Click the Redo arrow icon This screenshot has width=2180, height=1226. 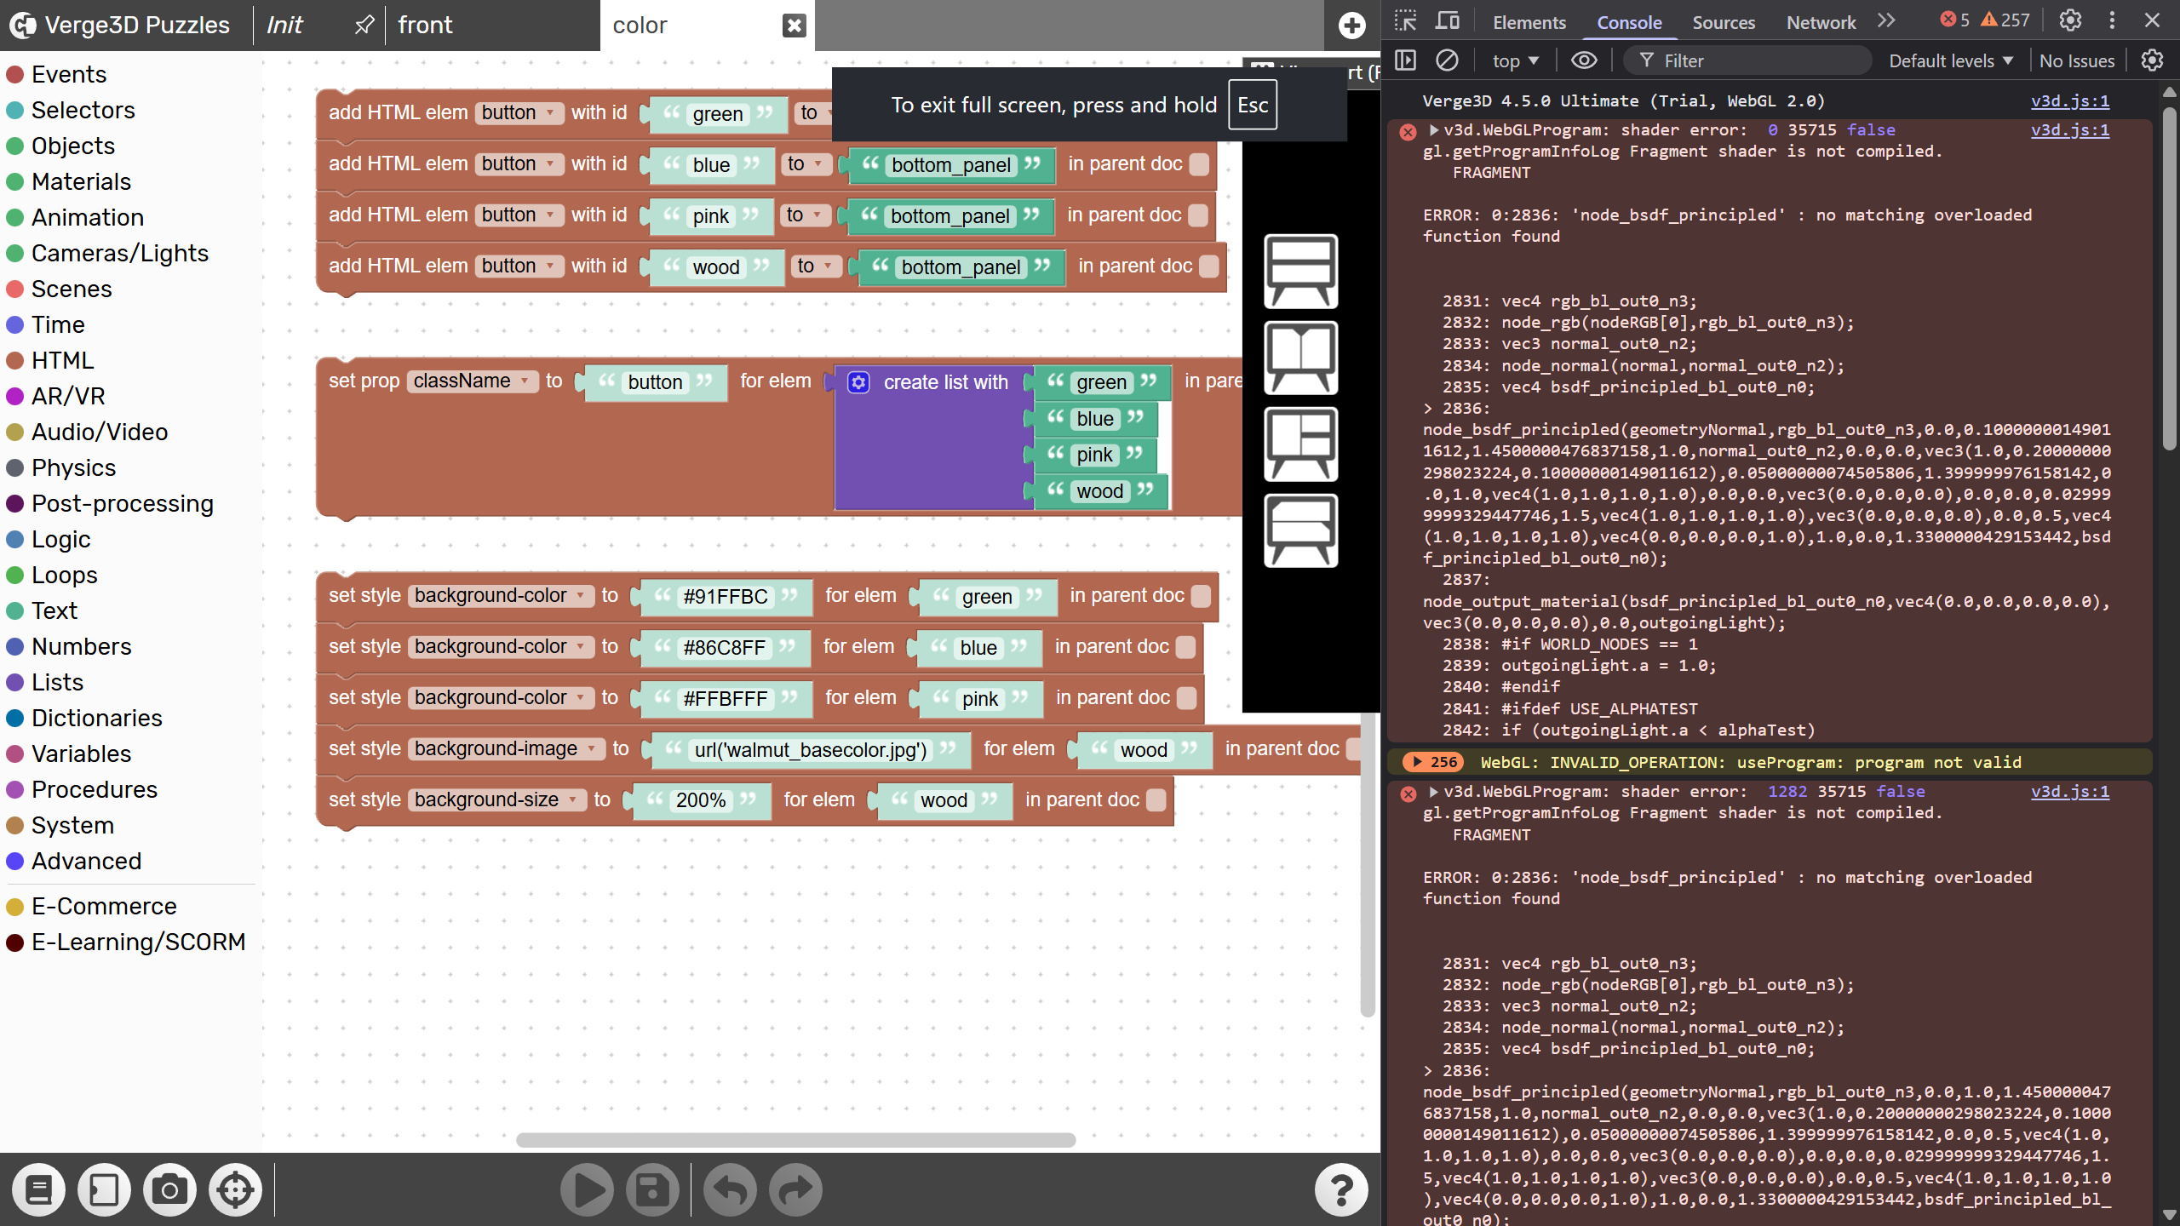pos(795,1189)
